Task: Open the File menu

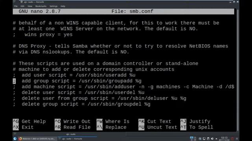Action: point(16,6)
